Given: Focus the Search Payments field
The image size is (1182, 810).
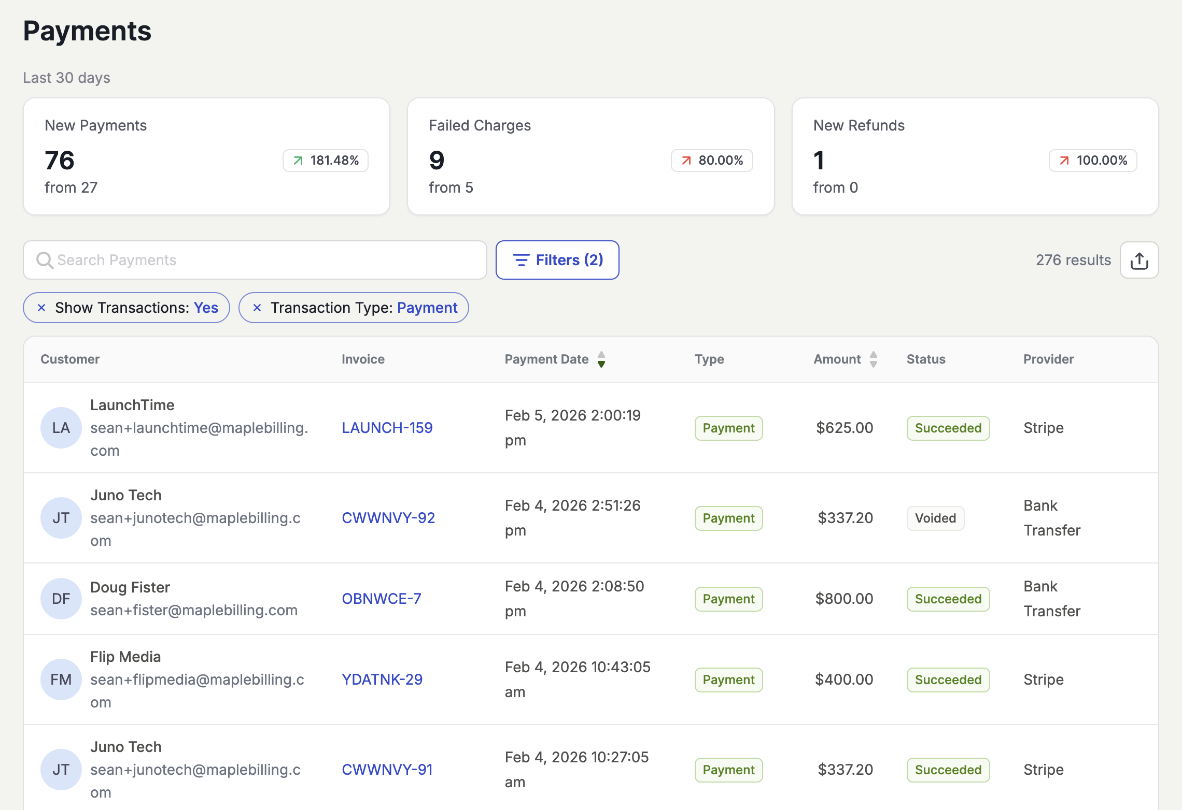Looking at the screenshot, I should [x=259, y=260].
